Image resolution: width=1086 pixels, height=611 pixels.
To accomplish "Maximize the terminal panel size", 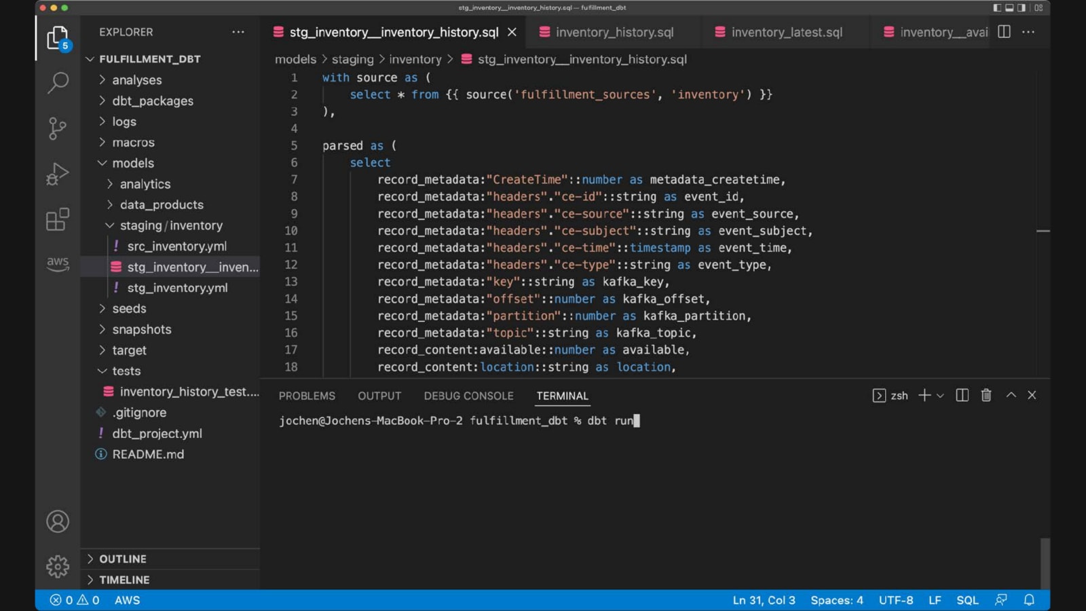I will [1011, 395].
